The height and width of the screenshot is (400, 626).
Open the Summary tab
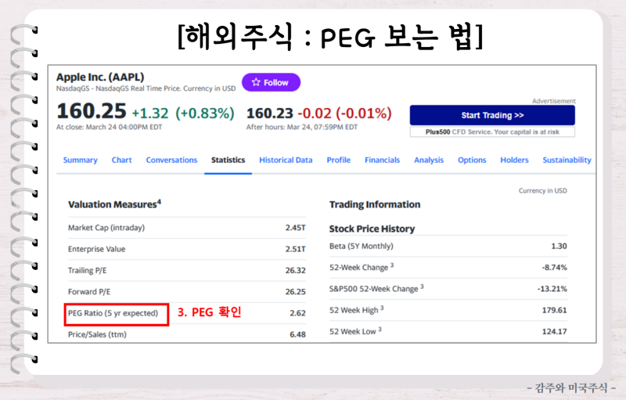point(81,160)
